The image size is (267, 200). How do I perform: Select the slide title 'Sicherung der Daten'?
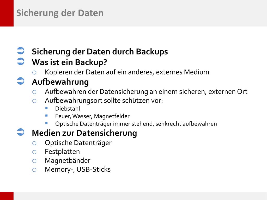tap(60, 13)
